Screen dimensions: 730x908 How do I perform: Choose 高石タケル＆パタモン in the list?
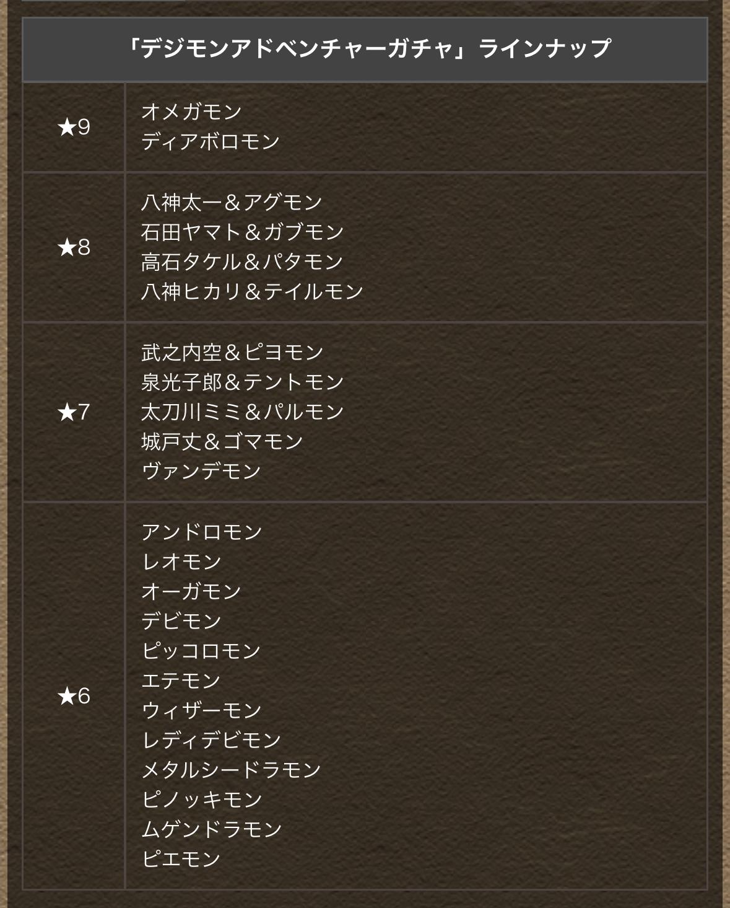242,262
